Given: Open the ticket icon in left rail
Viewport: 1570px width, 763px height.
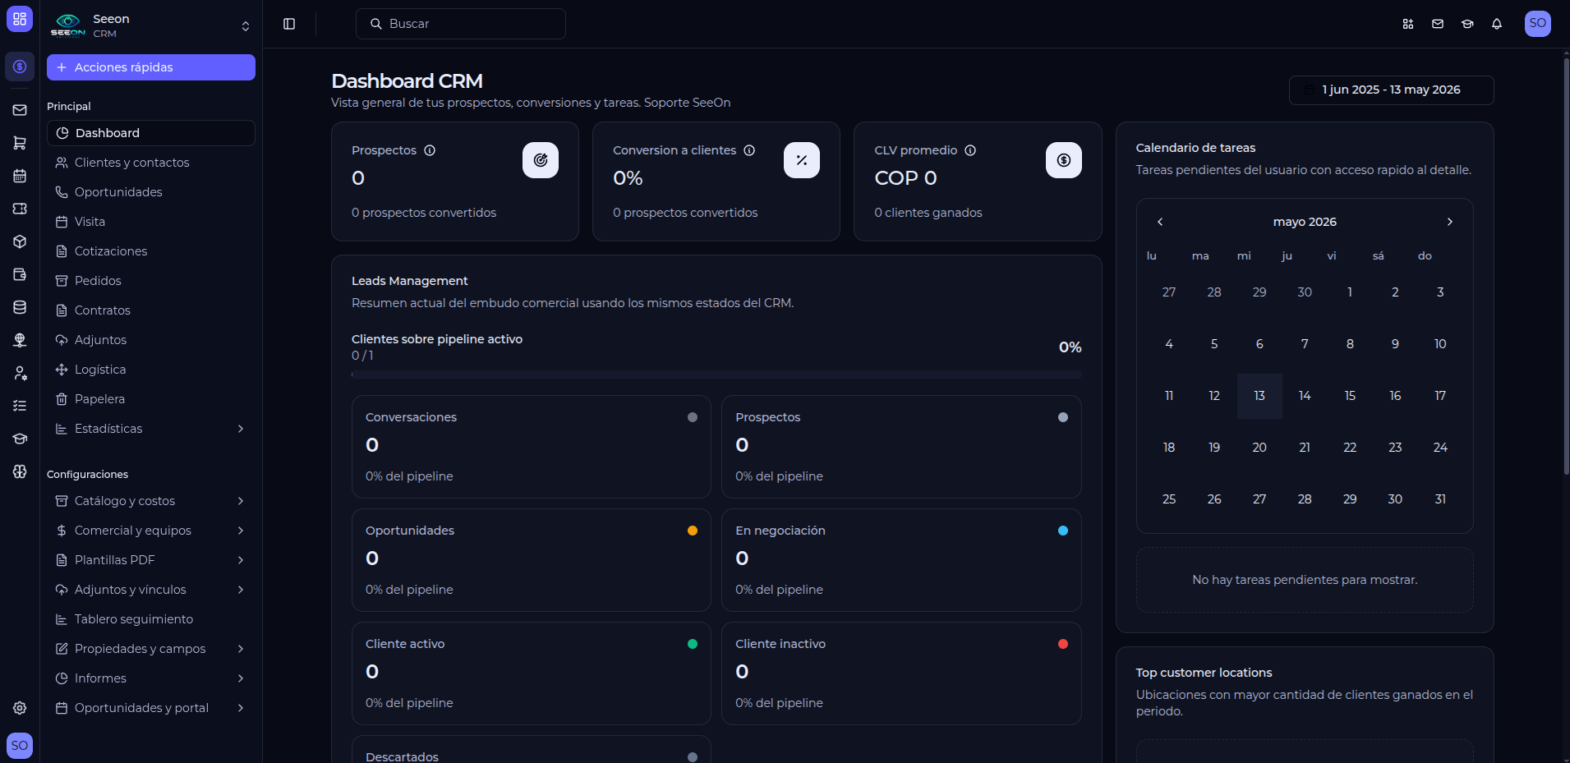Looking at the screenshot, I should coord(20,209).
